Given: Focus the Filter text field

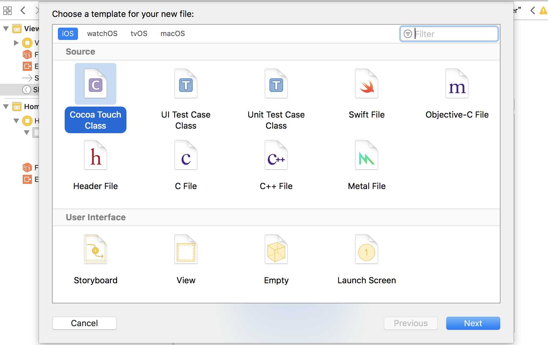Looking at the screenshot, I should click(x=449, y=34).
